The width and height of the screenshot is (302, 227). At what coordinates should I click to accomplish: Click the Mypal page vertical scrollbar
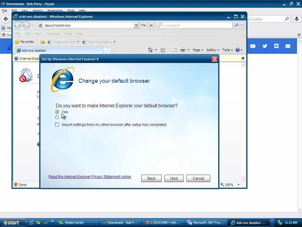coord(299,125)
